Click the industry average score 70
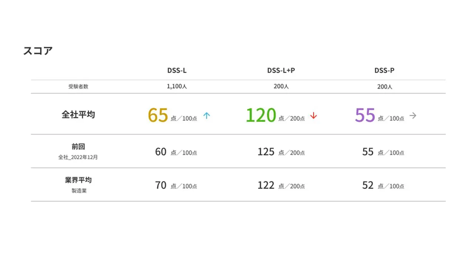 (x=161, y=185)
